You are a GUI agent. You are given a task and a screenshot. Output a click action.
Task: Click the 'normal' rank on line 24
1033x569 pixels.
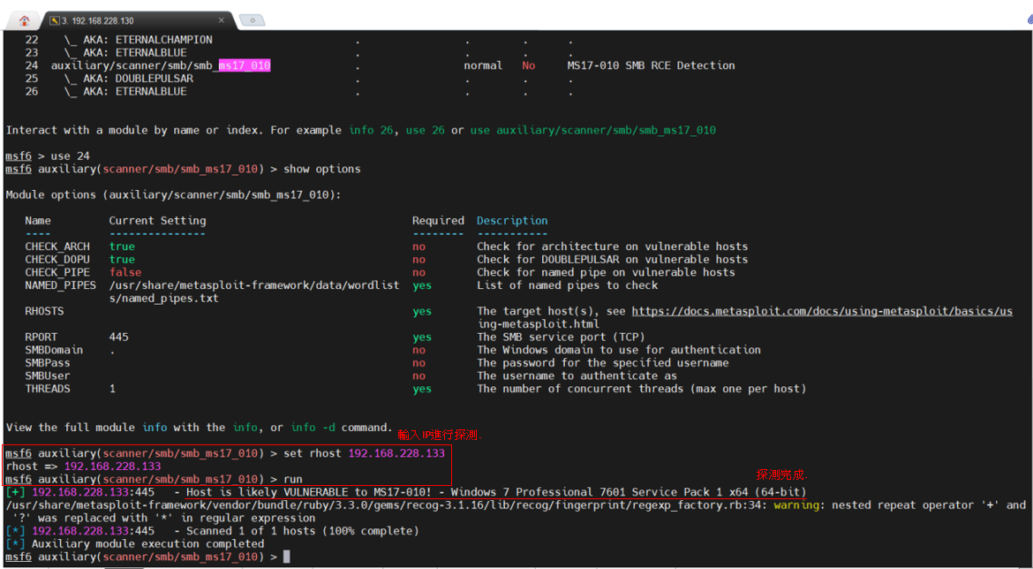tap(483, 65)
